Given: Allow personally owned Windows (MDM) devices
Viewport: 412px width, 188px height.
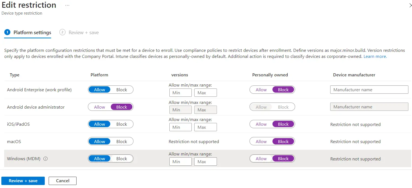Looking at the screenshot, I should point(261,159).
